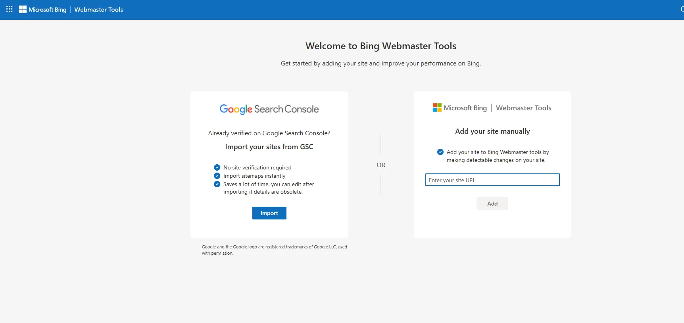Click the partially visible header icon at right
The image size is (684, 323).
(x=682, y=10)
